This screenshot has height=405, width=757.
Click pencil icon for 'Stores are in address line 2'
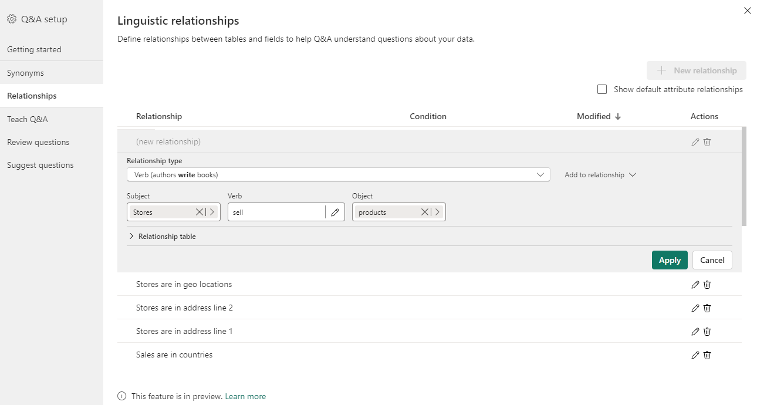click(x=695, y=308)
